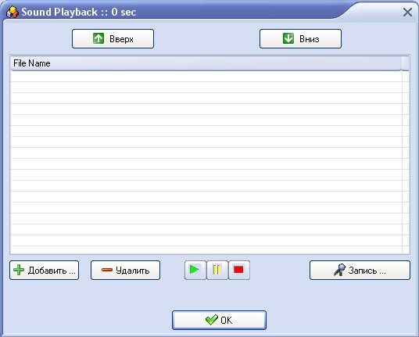Click the narrow column header right of File Name
Screen dimensions: 419x337
[x=406, y=63]
